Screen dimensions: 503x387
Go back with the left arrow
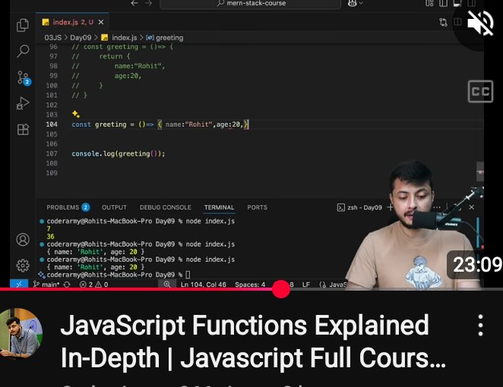point(134,3)
